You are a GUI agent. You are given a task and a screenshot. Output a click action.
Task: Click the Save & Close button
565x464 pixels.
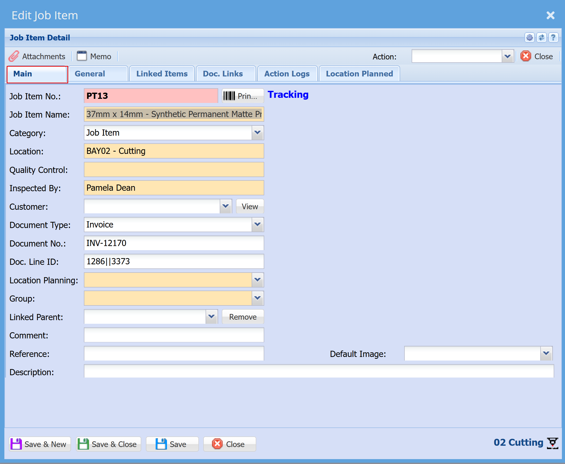point(109,444)
